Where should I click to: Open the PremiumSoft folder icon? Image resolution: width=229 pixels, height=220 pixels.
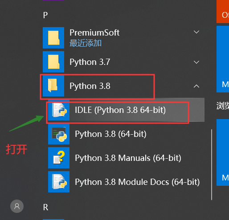pos(53,38)
